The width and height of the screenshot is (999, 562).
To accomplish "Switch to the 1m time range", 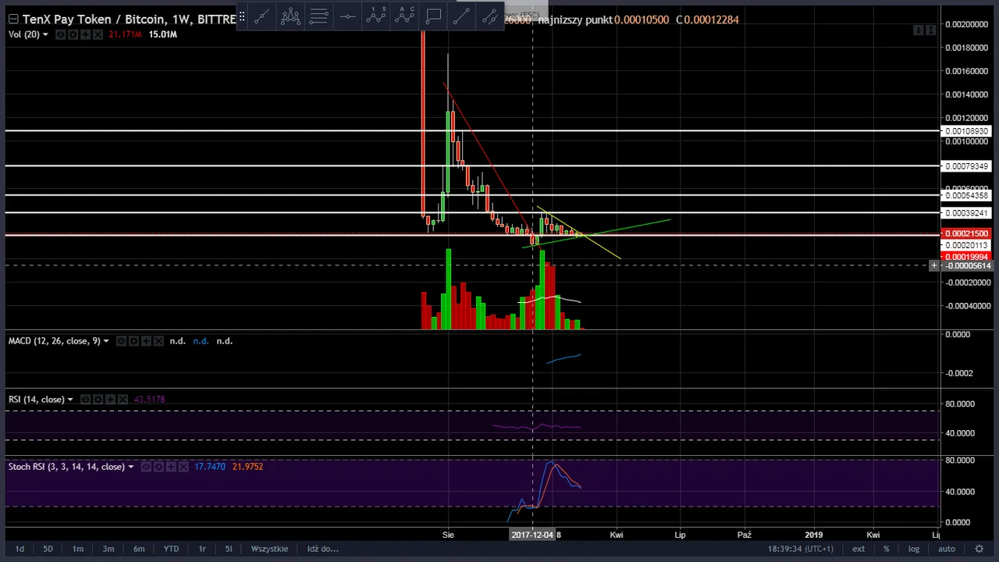I will [x=78, y=549].
